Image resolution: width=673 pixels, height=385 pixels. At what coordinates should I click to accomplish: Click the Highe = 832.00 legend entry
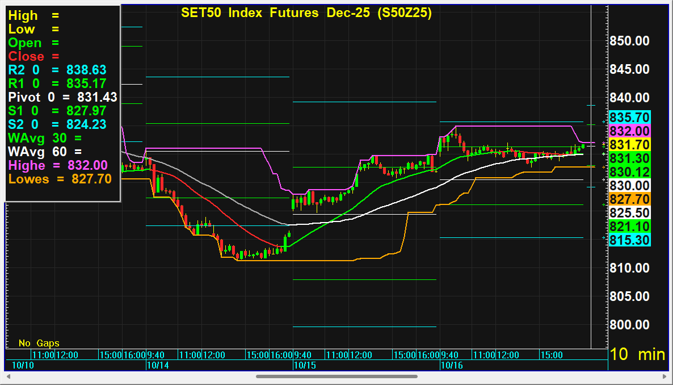click(57, 165)
